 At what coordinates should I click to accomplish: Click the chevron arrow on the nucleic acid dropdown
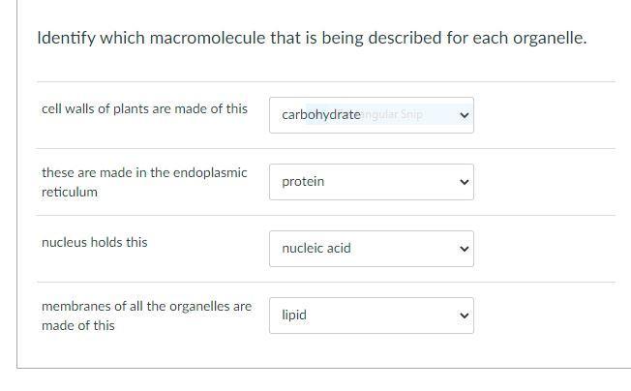coord(464,249)
